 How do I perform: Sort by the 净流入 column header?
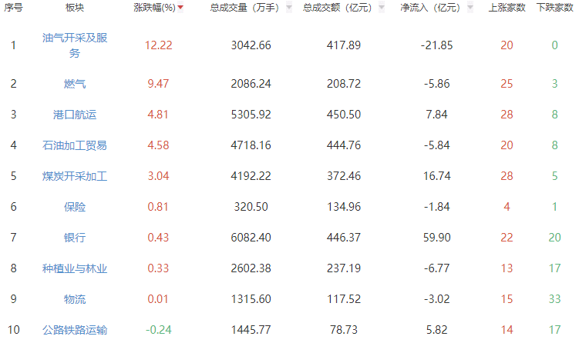click(429, 8)
